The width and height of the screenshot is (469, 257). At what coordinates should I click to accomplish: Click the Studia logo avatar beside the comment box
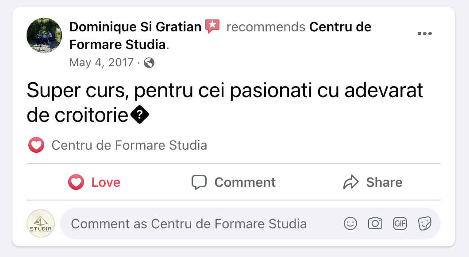(x=41, y=223)
